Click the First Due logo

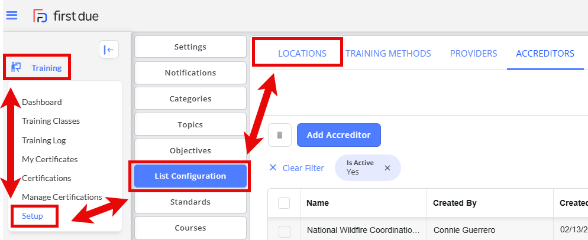pyautogui.click(x=66, y=16)
